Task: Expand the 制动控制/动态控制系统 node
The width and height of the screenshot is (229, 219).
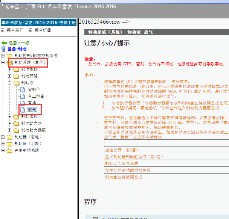Action: [3, 56]
